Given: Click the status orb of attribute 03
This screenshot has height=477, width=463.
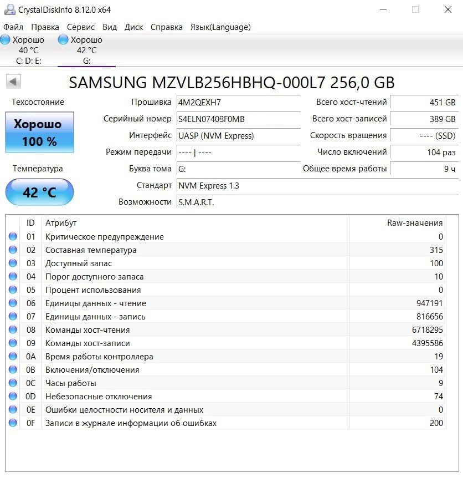Looking at the screenshot, I should (13, 263).
